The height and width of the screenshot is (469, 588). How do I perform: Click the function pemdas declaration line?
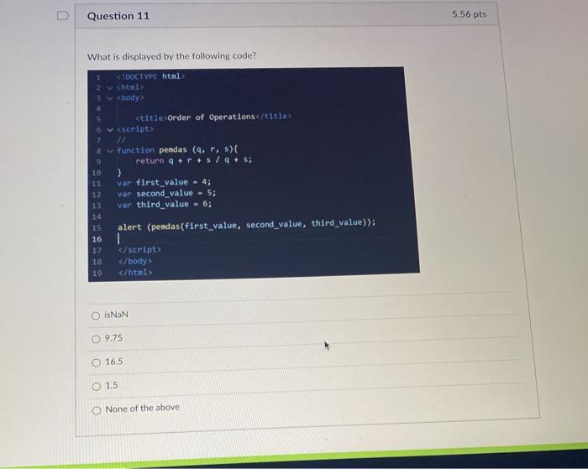[177, 150]
